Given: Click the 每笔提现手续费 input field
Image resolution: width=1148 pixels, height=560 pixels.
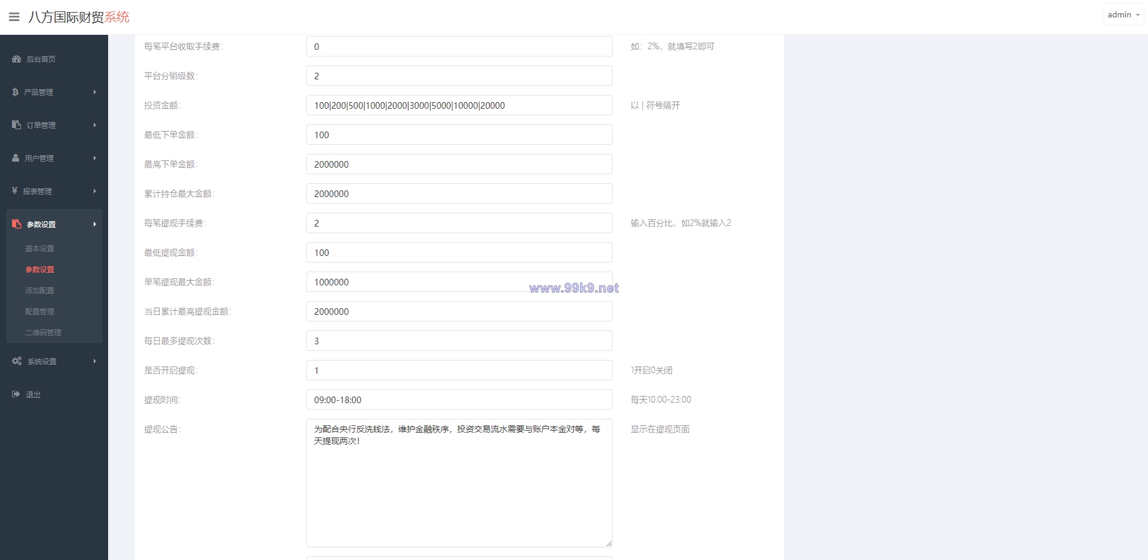Looking at the screenshot, I should pos(460,223).
